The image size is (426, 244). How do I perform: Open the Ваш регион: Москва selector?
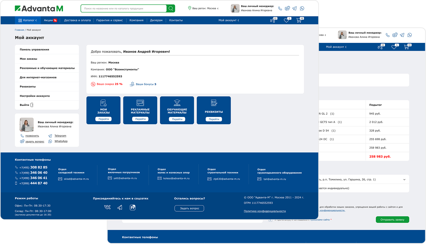(204, 8)
